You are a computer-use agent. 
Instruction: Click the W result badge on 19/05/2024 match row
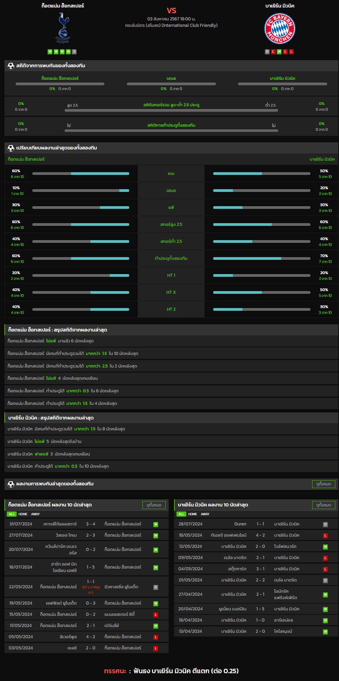156,604
